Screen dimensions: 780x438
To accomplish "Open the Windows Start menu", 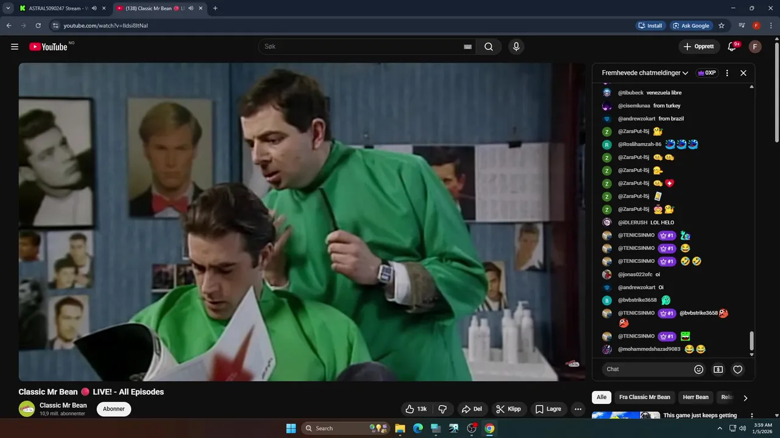I will [x=291, y=428].
